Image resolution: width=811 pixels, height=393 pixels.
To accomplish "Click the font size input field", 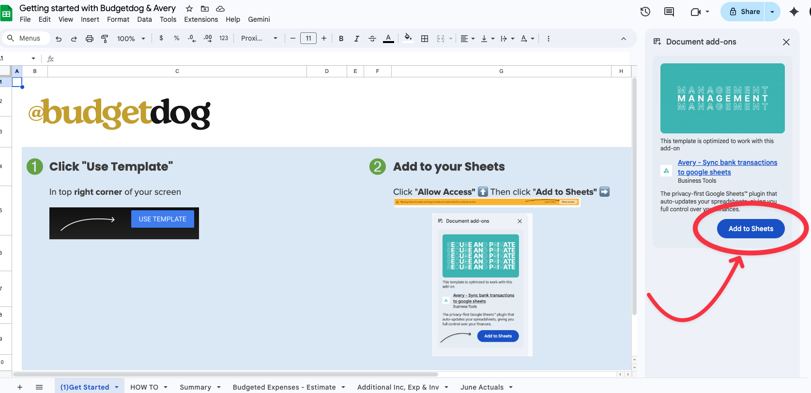I will 308,39.
